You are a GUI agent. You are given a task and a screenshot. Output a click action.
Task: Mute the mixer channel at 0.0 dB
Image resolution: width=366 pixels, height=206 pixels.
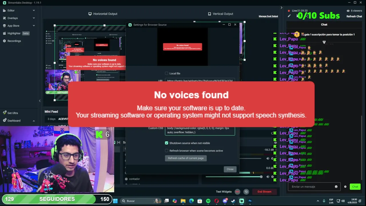[x=268, y=177]
